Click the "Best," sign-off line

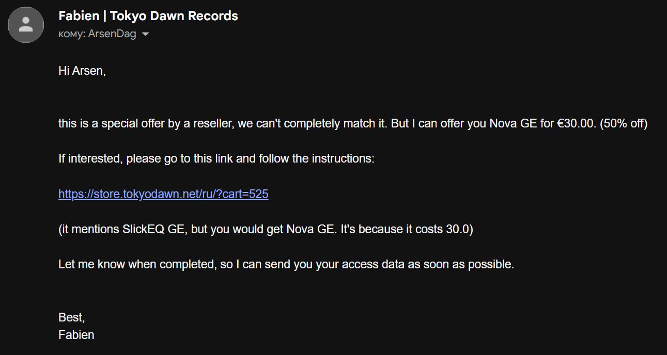click(x=72, y=317)
